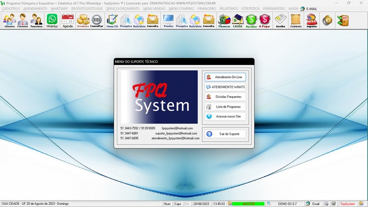Click the Consultar barcode icon
The height and width of the screenshot is (207, 368).
97,21
